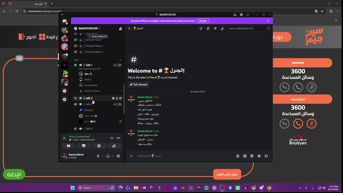Select swap lifeline under WINNERS team

(x=285, y=87)
